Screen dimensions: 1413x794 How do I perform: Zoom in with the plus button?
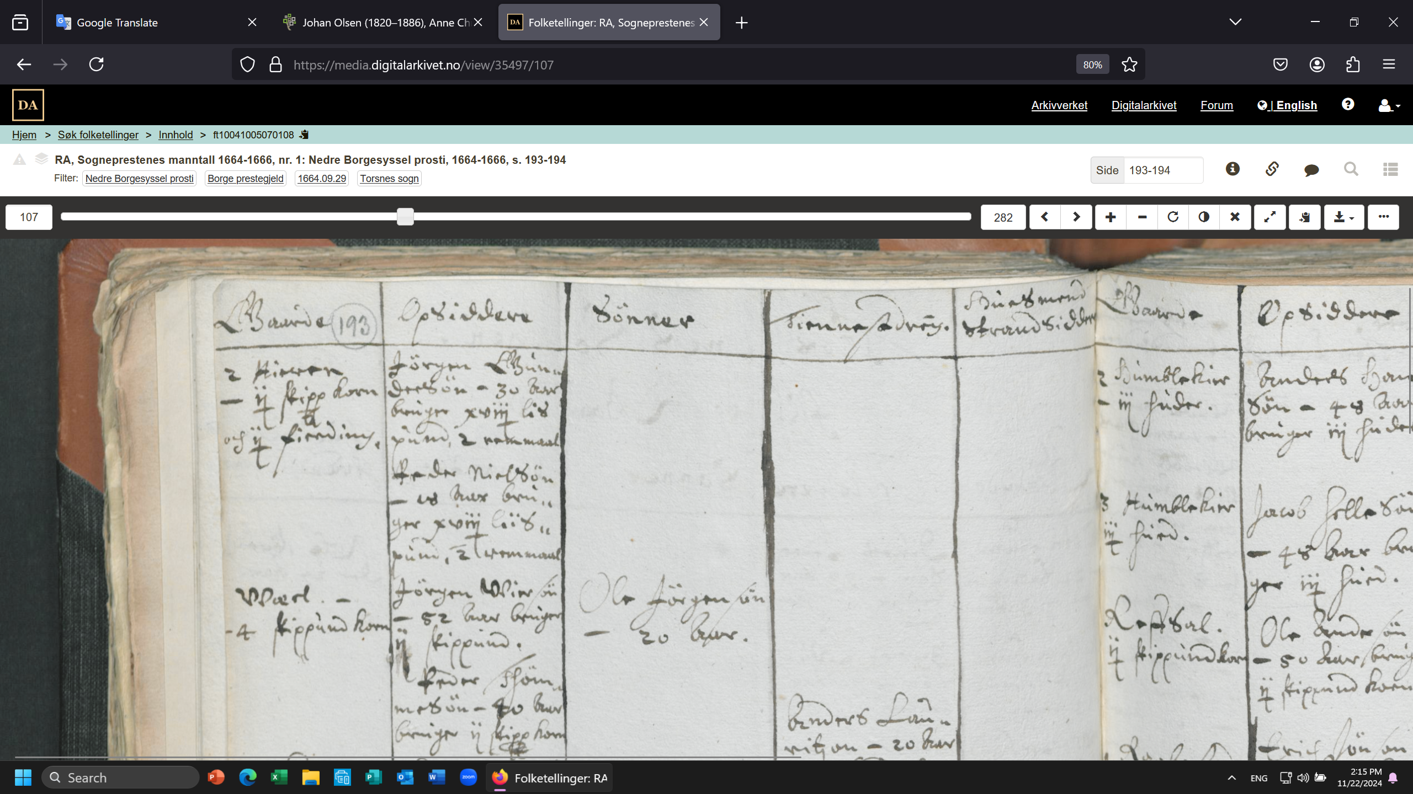click(x=1111, y=217)
